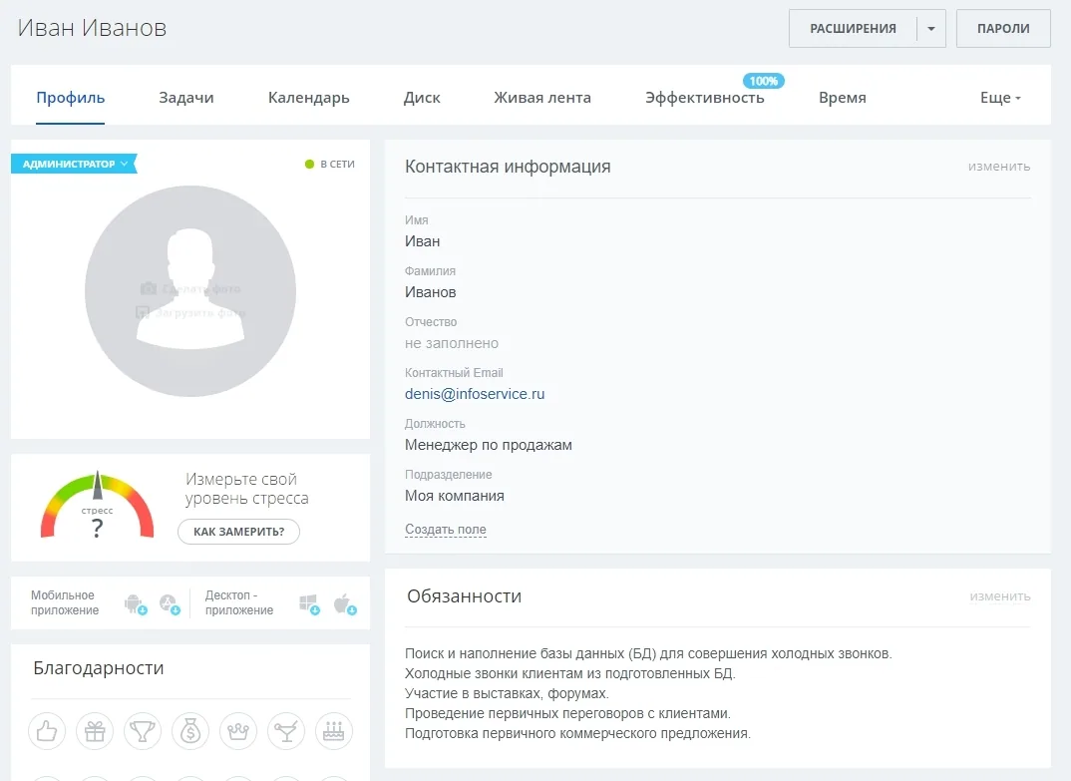The height and width of the screenshot is (781, 1071).
Task: Expand the Расширения dropdown arrow
Action: (931, 29)
